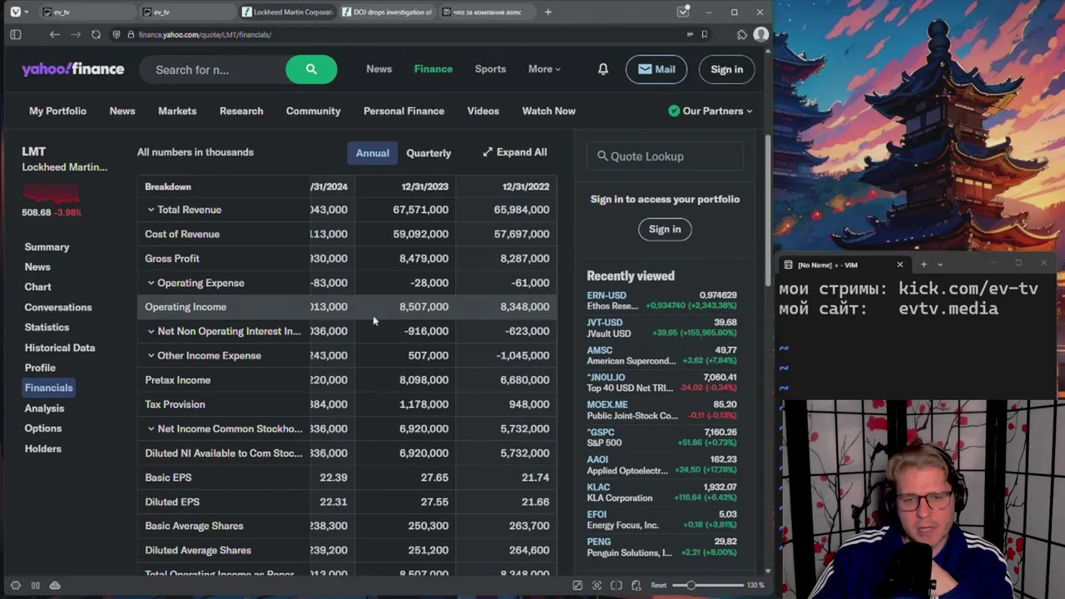Viewport: 1065px width, 599px height.
Task: Click the shield tracker-blocker icon in address bar
Action: 117,34
